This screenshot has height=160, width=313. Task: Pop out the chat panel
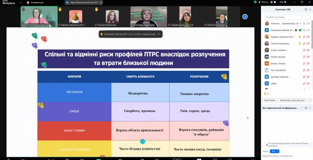point(306,108)
